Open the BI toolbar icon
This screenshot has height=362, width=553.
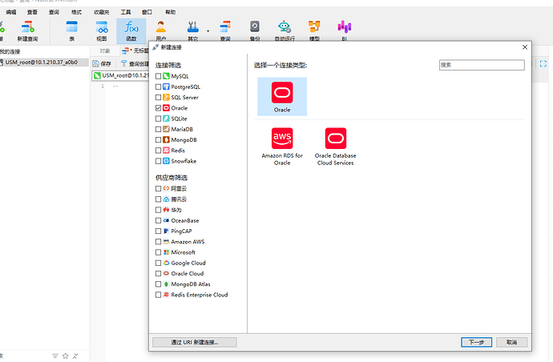click(x=344, y=30)
